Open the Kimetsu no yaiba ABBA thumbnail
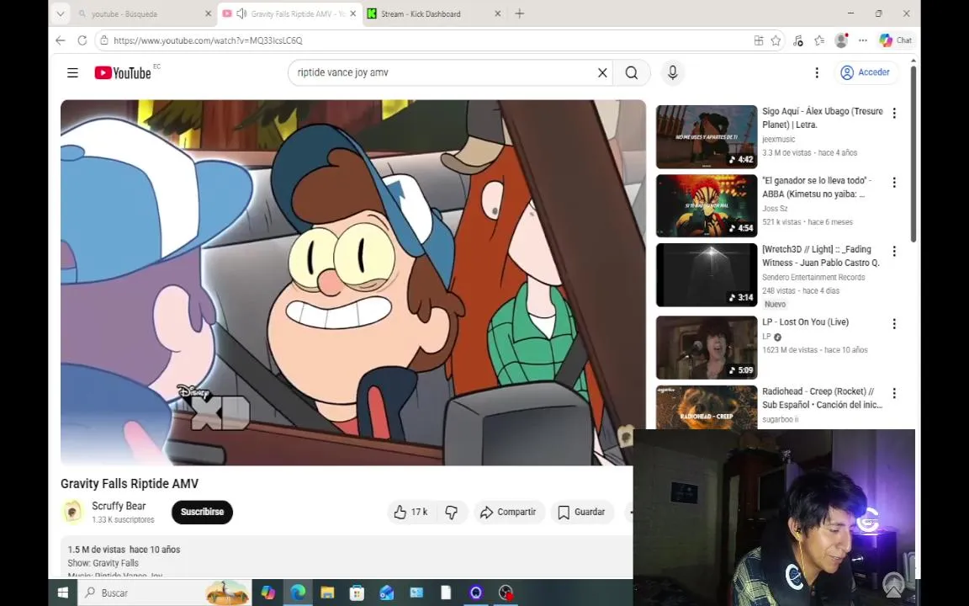The height and width of the screenshot is (606, 969). 707,206
